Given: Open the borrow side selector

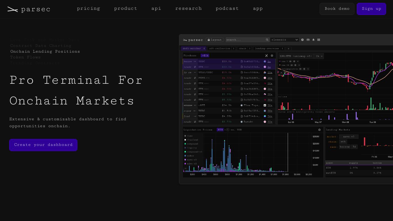Looking at the screenshot, I should coord(345,147).
